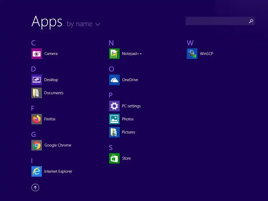Screen dimensions: 268x201
Task: Launch the WinSCP icon
Action: [x=192, y=54]
